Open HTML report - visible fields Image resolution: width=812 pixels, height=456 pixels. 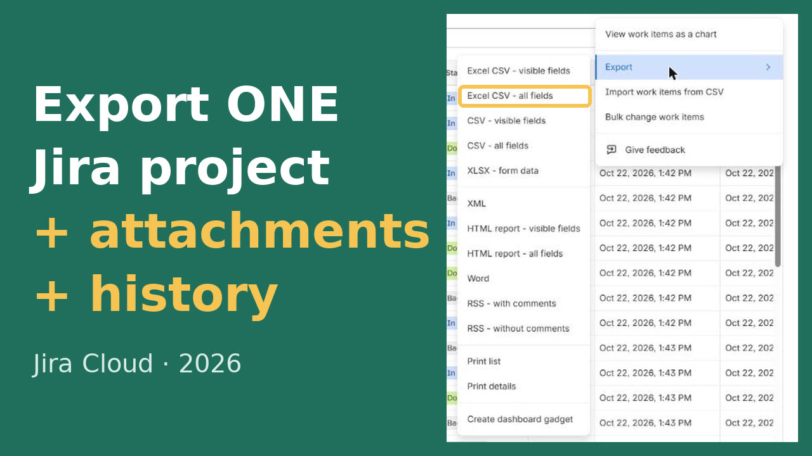524,229
